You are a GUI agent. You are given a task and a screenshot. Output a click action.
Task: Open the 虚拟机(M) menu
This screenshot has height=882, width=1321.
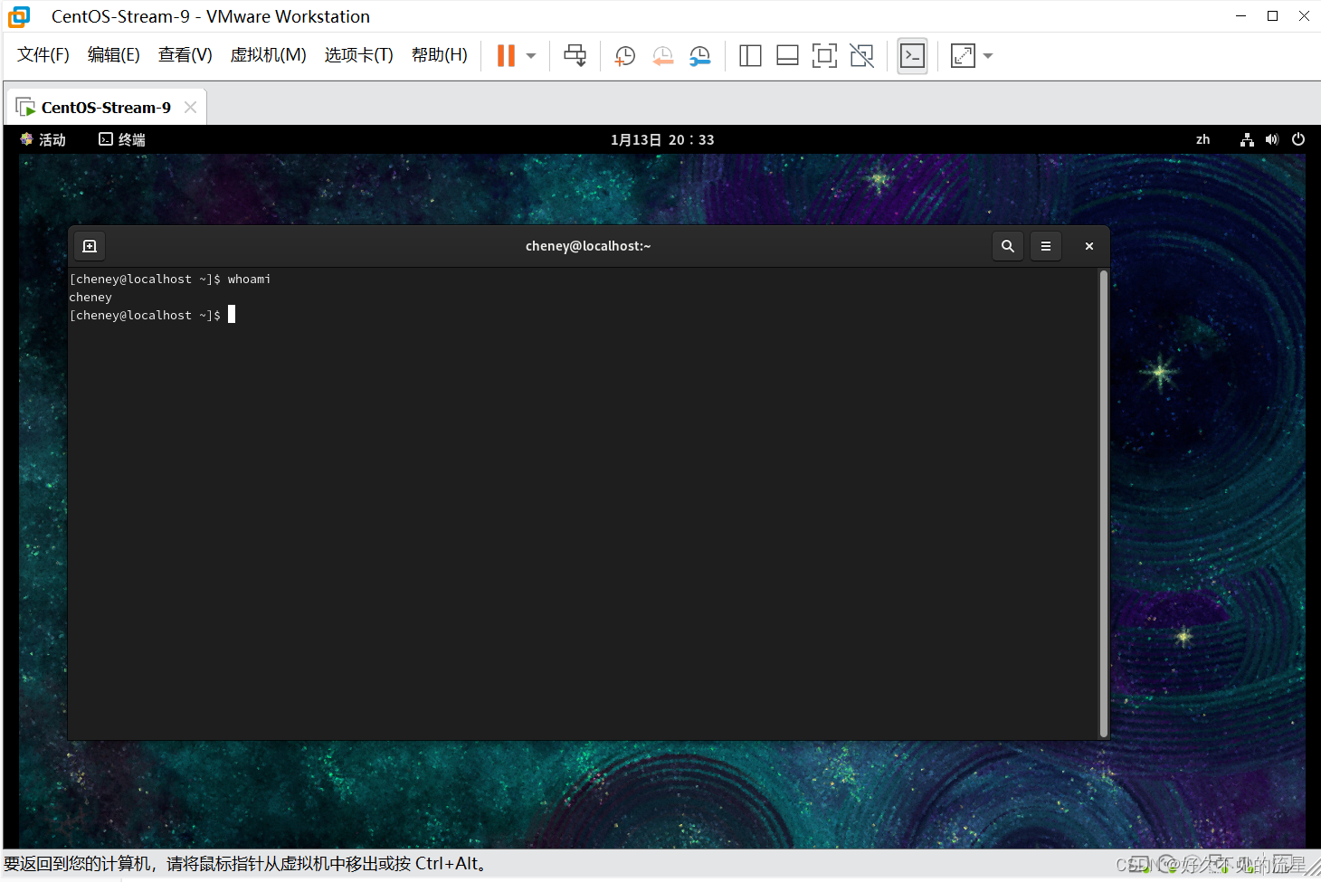coord(269,55)
